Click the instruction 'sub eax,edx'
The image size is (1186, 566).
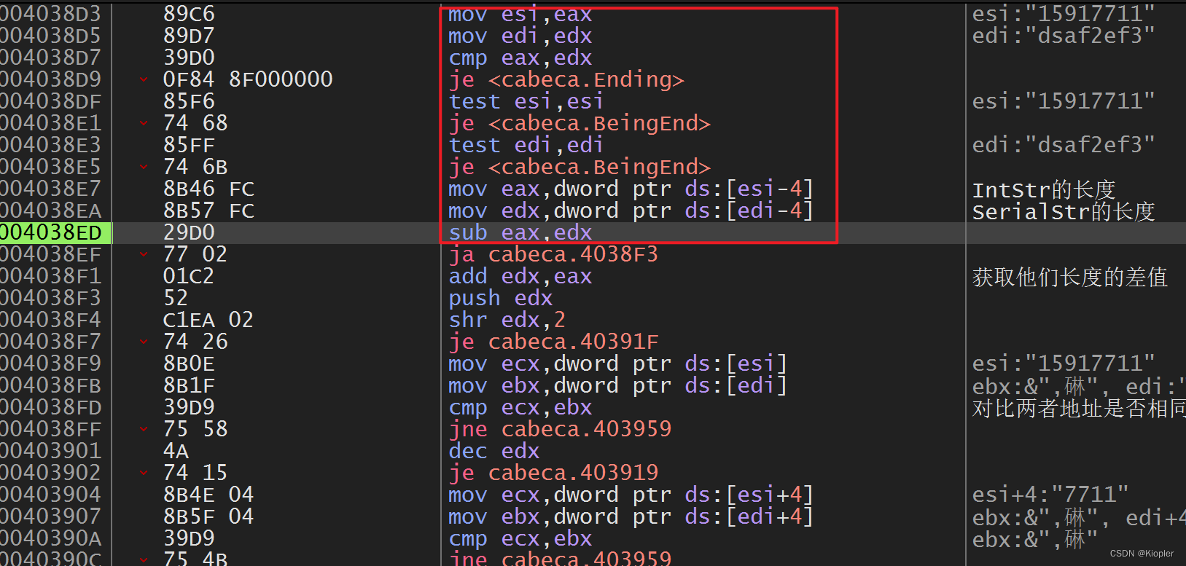(520, 232)
